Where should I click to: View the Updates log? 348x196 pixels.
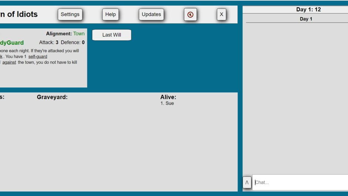[151, 14]
